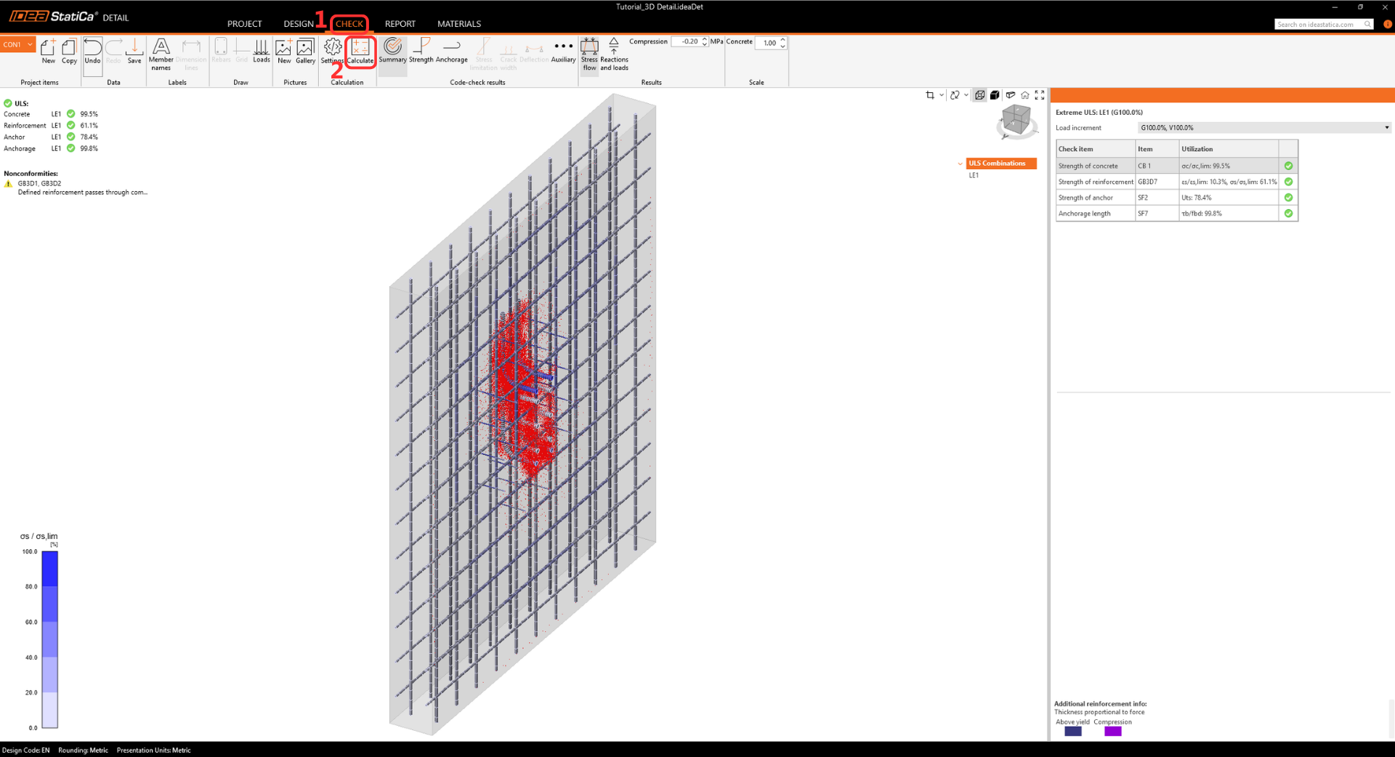Toggle the Stress flow display
The height and width of the screenshot is (757, 1395).
click(x=589, y=54)
